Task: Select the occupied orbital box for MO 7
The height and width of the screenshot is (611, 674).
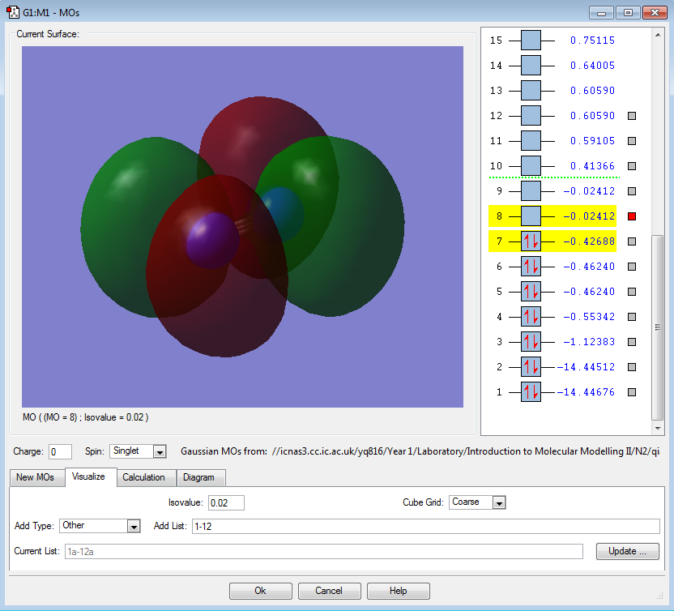Action: pyautogui.click(x=531, y=241)
